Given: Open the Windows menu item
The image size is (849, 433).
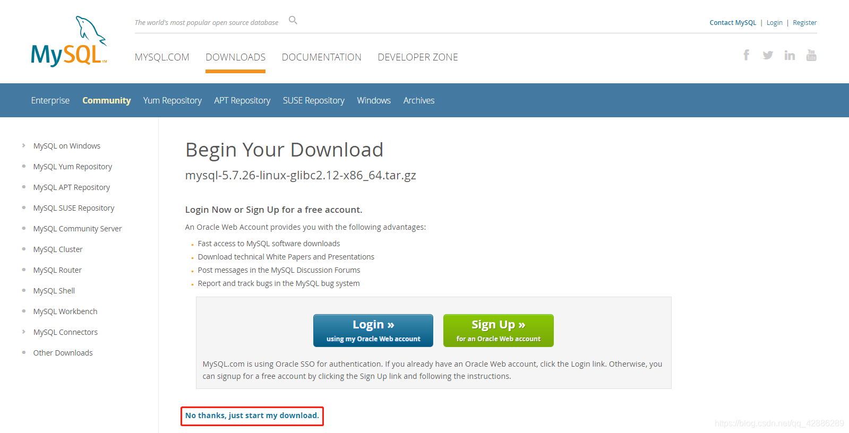Looking at the screenshot, I should [x=374, y=100].
